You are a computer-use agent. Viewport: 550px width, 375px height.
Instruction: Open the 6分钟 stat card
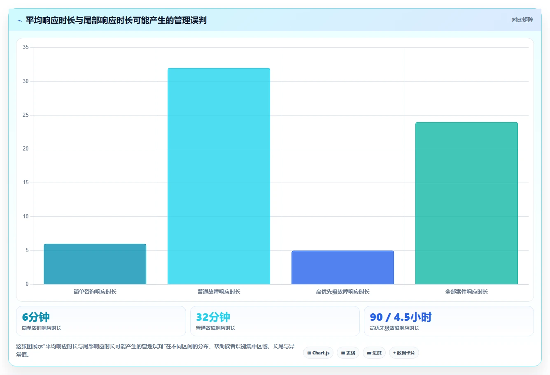[101, 321]
